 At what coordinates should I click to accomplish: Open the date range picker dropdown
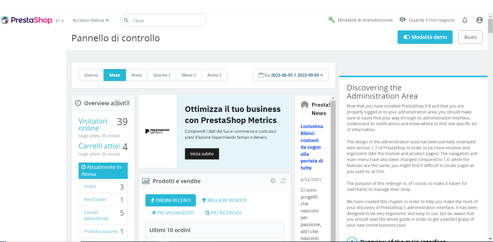[291, 75]
